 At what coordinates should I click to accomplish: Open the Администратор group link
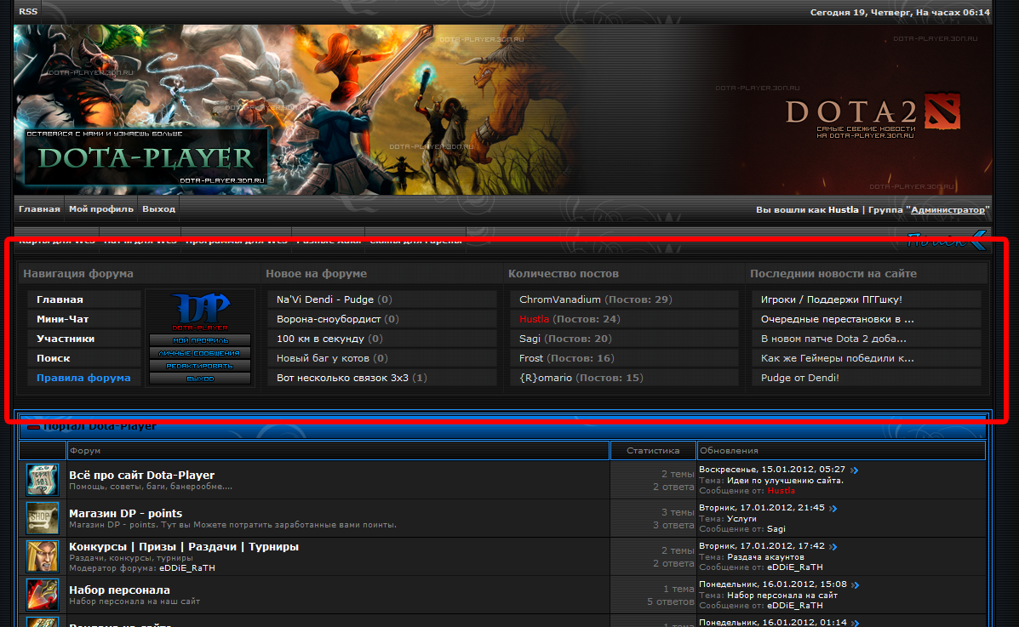(947, 210)
